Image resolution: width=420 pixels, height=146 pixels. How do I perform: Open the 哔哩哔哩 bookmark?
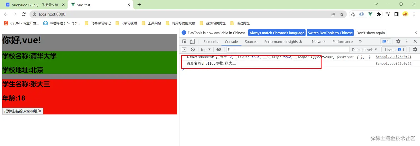(62, 23)
